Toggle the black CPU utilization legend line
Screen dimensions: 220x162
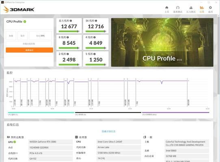pos(108,113)
